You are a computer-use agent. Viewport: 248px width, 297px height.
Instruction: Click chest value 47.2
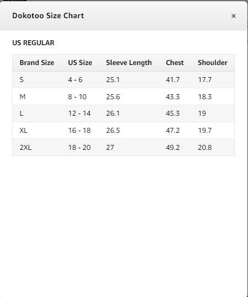click(x=173, y=130)
